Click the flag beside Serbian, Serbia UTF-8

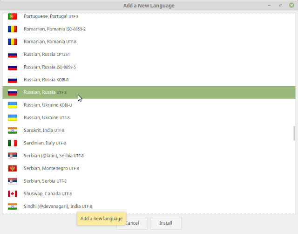pyautogui.click(x=13, y=181)
